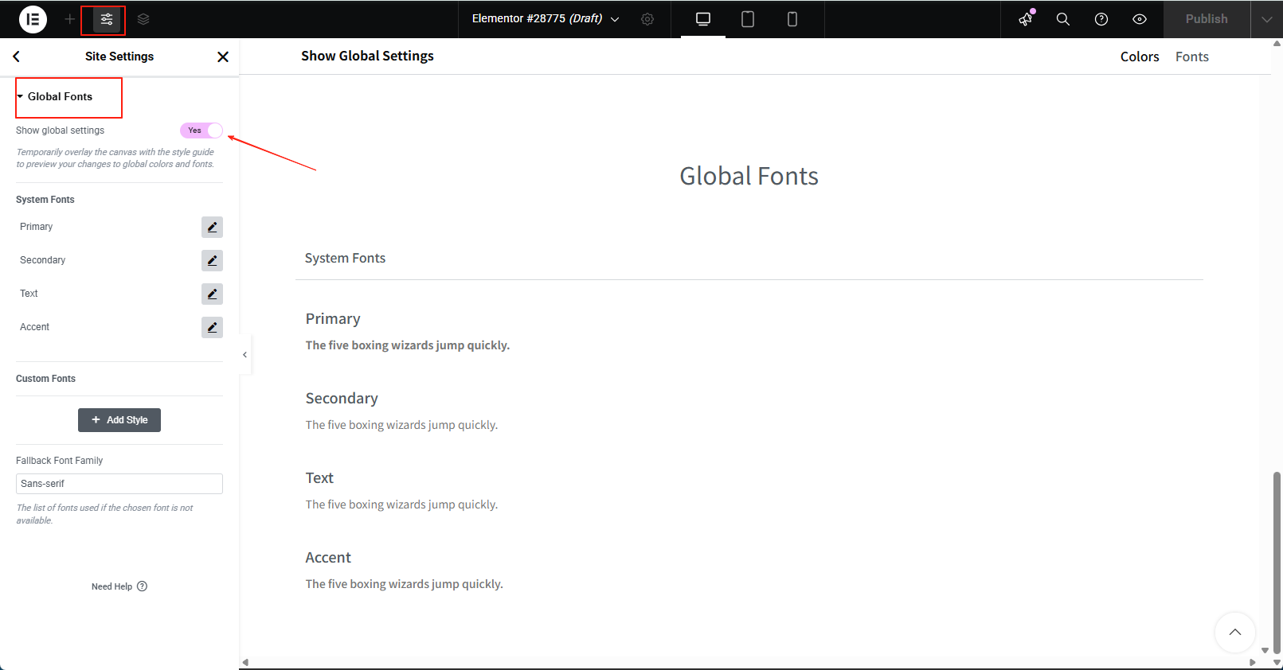Switch to mobile portrait view

(x=792, y=19)
